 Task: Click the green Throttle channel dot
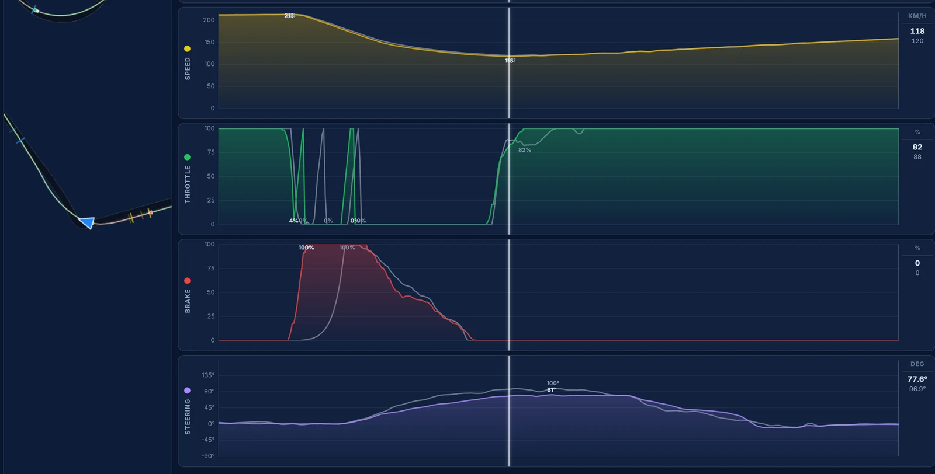(187, 157)
